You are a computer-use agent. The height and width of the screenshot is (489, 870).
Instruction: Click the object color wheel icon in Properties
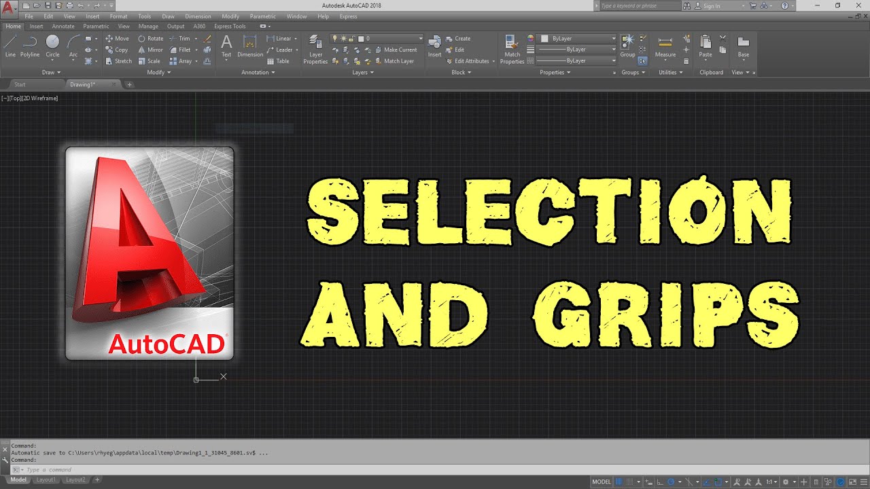coord(531,39)
